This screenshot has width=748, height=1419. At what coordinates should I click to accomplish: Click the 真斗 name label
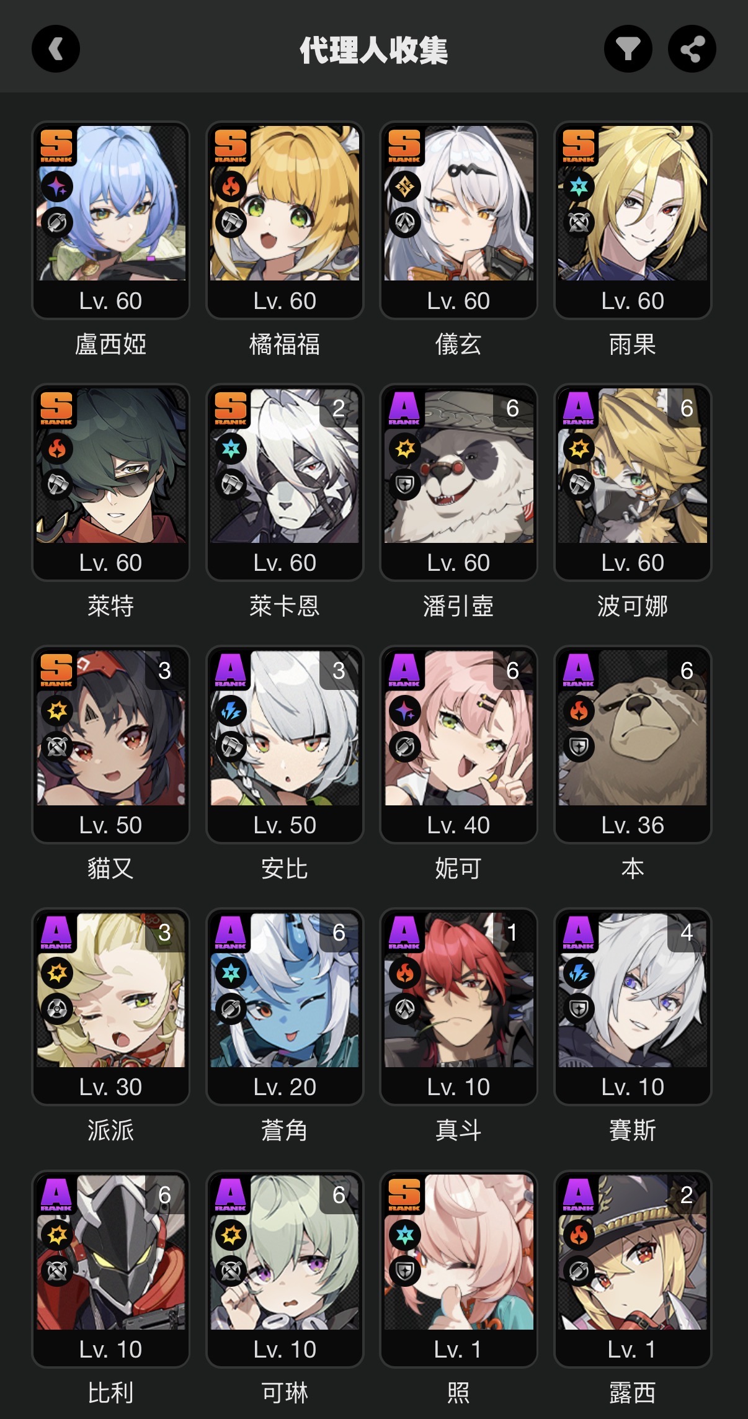[x=458, y=1130]
